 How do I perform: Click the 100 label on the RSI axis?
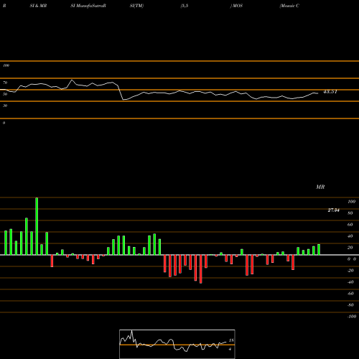coord(6,65)
